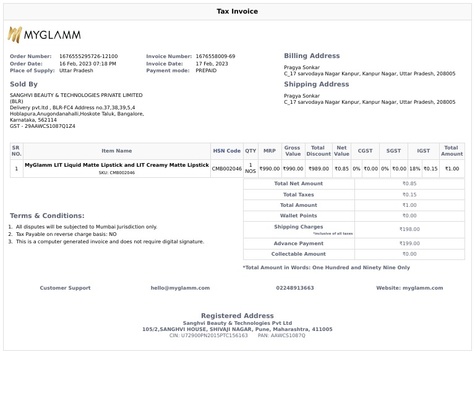Screen dimensions: 475x415
Task: Click the SGST column header
Action: pos(393,151)
